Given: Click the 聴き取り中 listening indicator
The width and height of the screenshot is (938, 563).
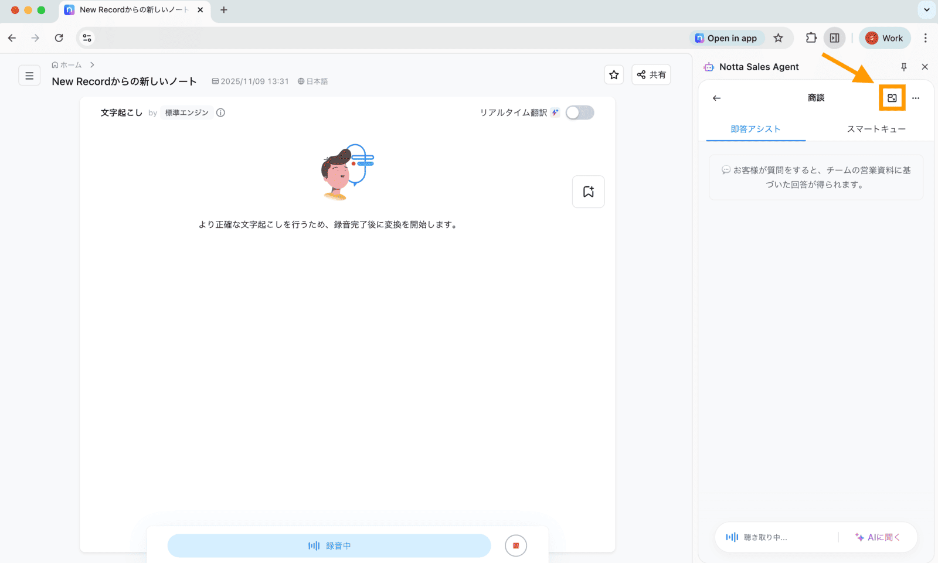Looking at the screenshot, I should point(757,537).
